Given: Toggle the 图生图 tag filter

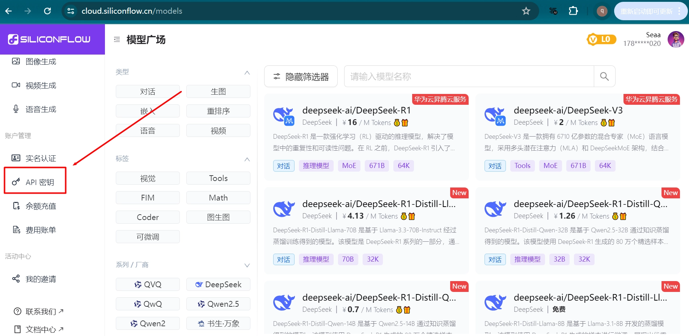Looking at the screenshot, I should (x=218, y=217).
